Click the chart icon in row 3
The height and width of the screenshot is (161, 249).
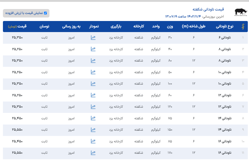93,61
